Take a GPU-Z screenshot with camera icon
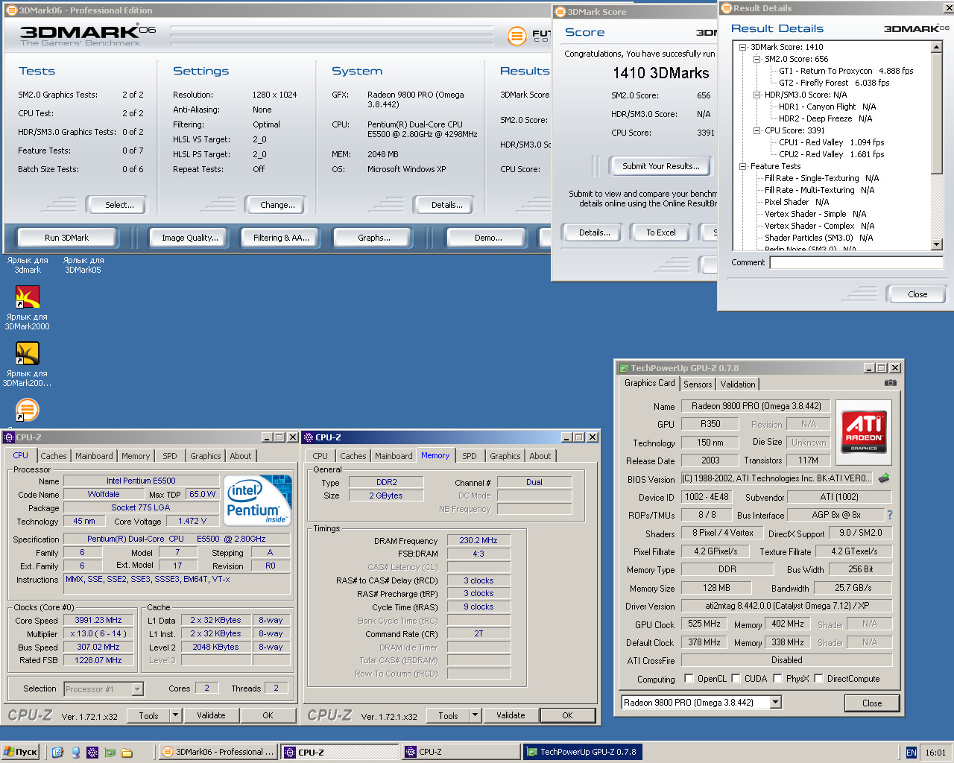 [890, 383]
